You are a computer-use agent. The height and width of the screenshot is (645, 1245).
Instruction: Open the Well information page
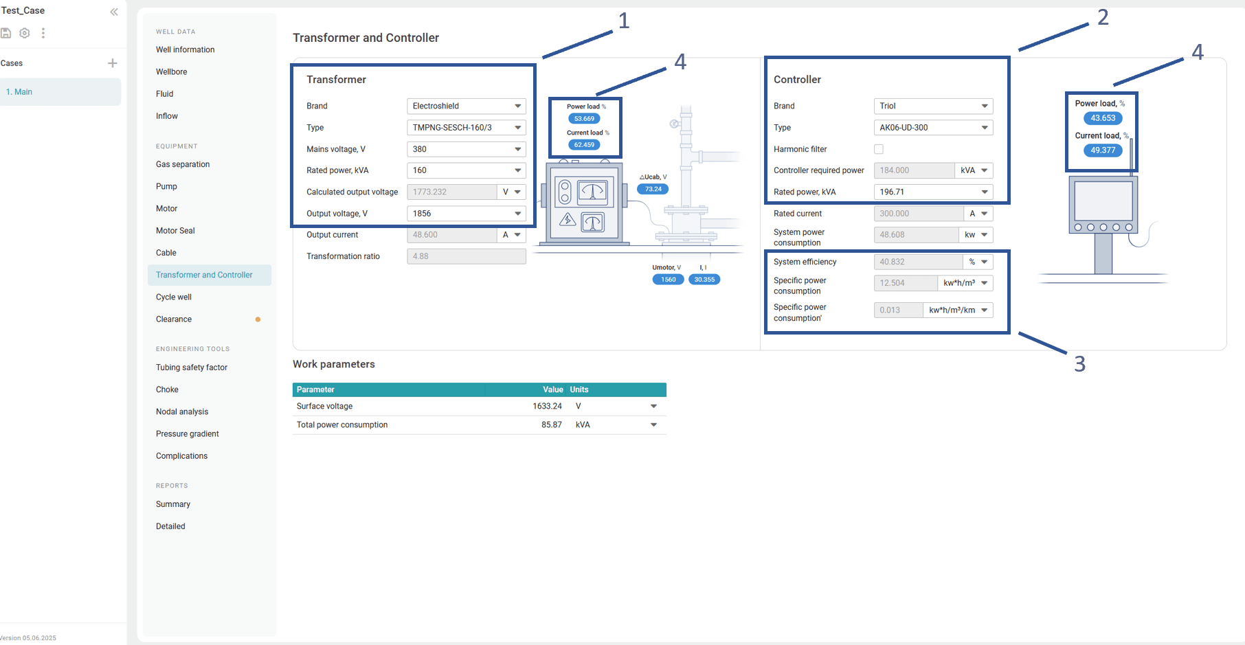tap(186, 49)
